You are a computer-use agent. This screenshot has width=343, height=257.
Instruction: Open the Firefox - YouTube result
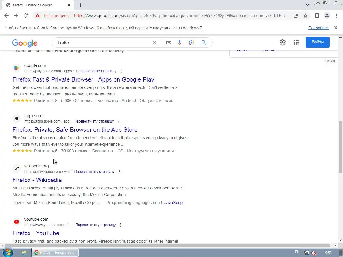point(36,233)
